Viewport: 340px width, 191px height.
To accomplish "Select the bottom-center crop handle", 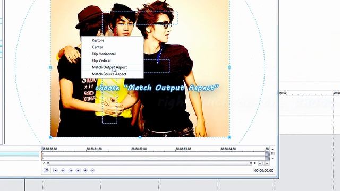I will pyautogui.click(x=140, y=137).
